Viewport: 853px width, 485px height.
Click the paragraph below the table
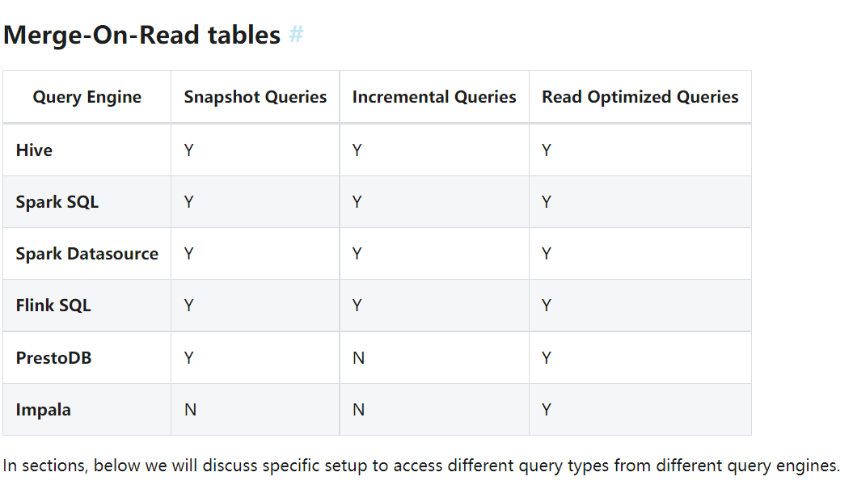(421, 466)
